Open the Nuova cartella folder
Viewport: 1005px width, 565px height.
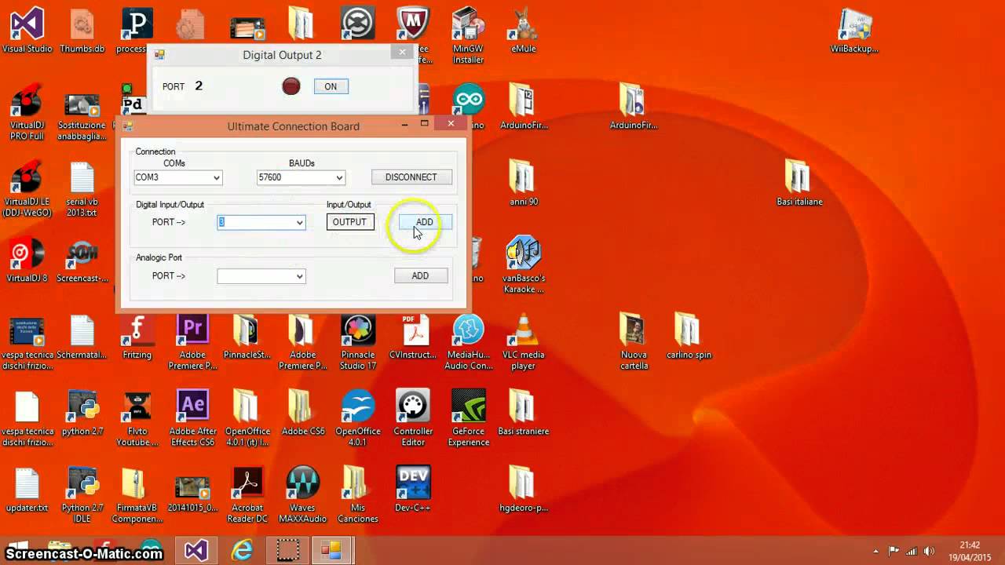(x=634, y=342)
